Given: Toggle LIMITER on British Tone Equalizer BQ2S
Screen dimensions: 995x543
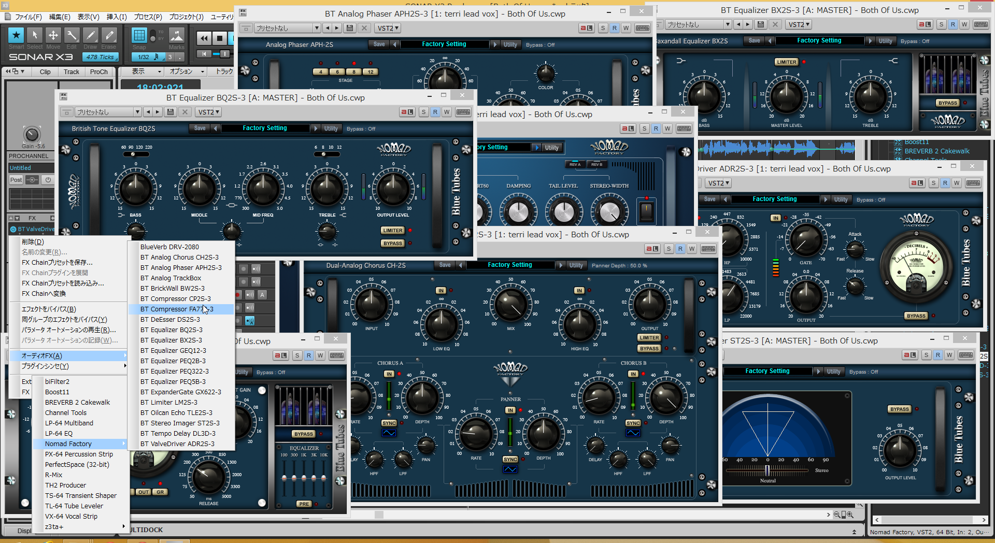Looking at the screenshot, I should coord(393,230).
